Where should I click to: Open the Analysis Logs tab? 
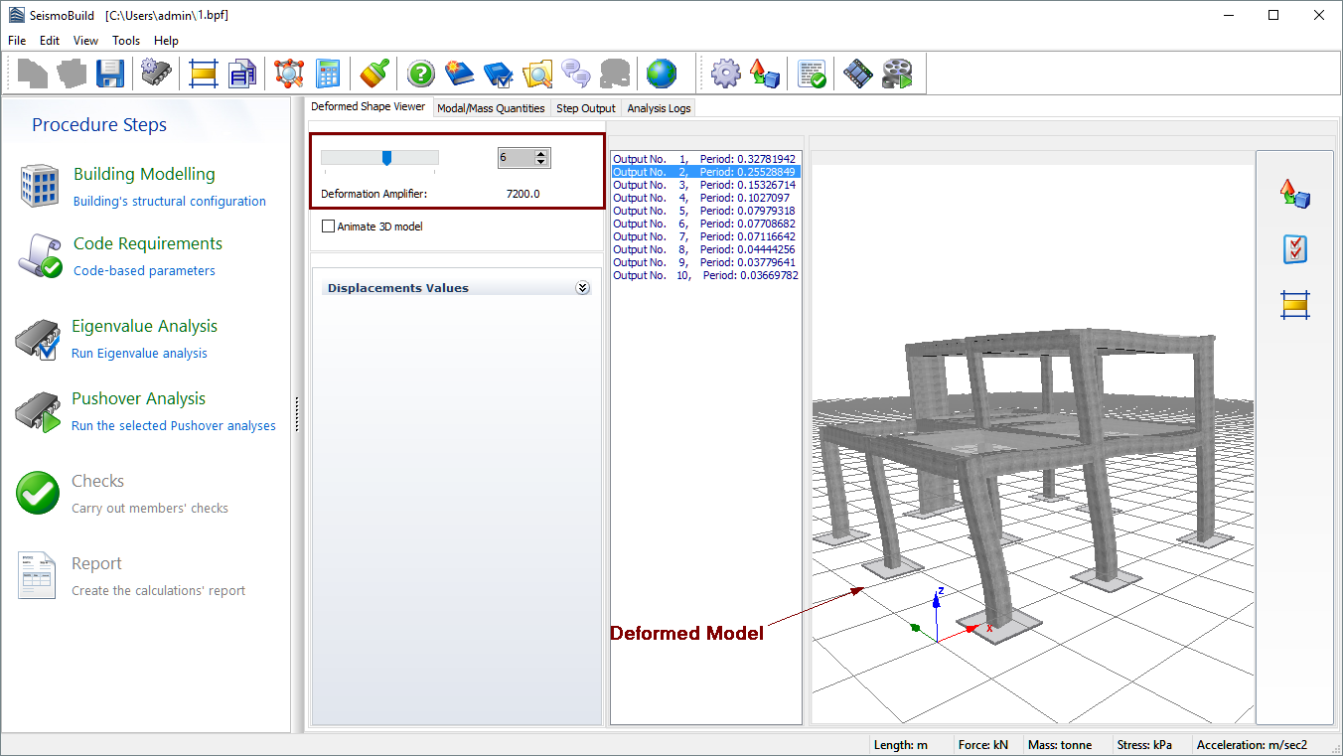pyautogui.click(x=659, y=108)
